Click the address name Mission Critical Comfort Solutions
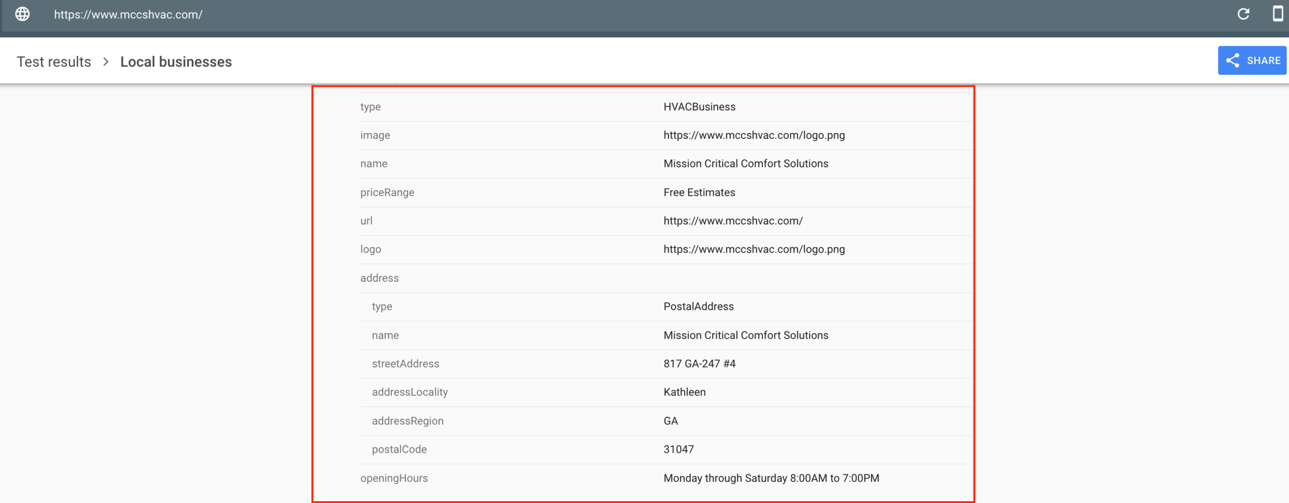 tap(746, 335)
